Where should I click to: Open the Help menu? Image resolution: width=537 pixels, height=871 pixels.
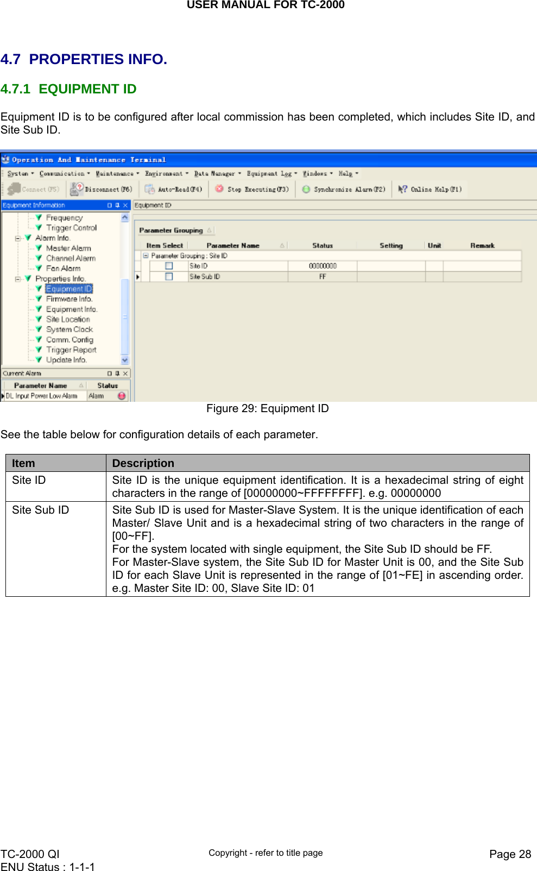pos(349,174)
